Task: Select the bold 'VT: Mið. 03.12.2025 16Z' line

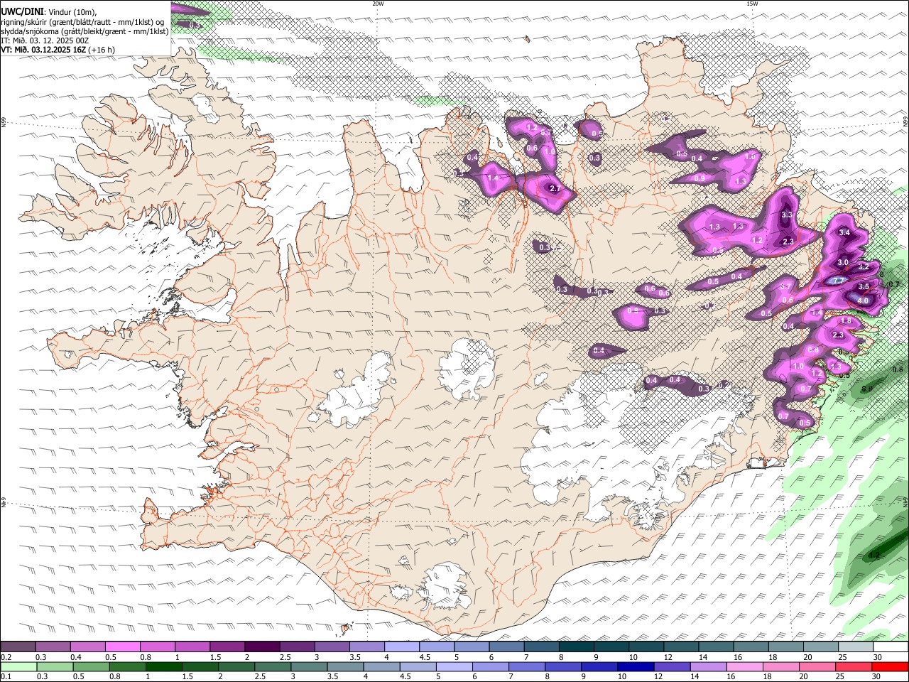Action: click(43, 50)
